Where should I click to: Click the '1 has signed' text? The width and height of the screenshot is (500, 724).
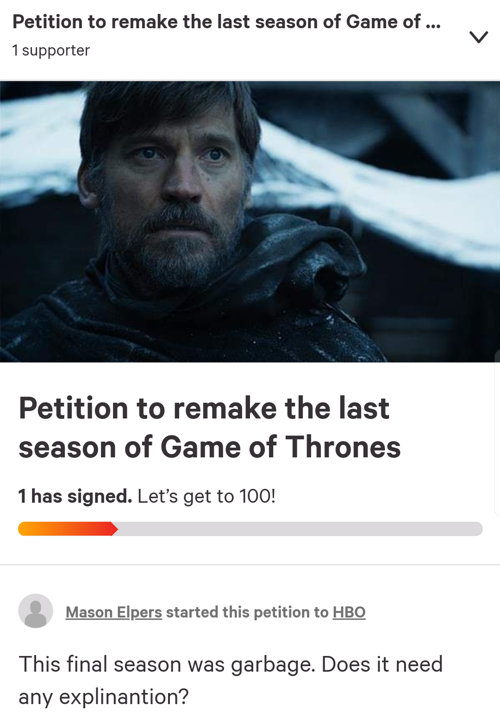[75, 496]
